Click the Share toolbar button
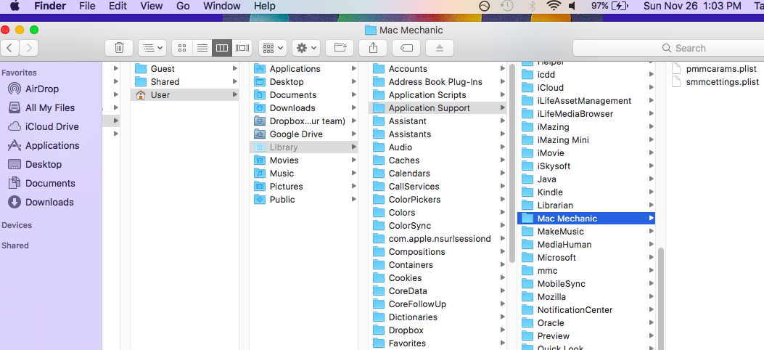Viewport: 764px width, 350px height. (x=373, y=48)
